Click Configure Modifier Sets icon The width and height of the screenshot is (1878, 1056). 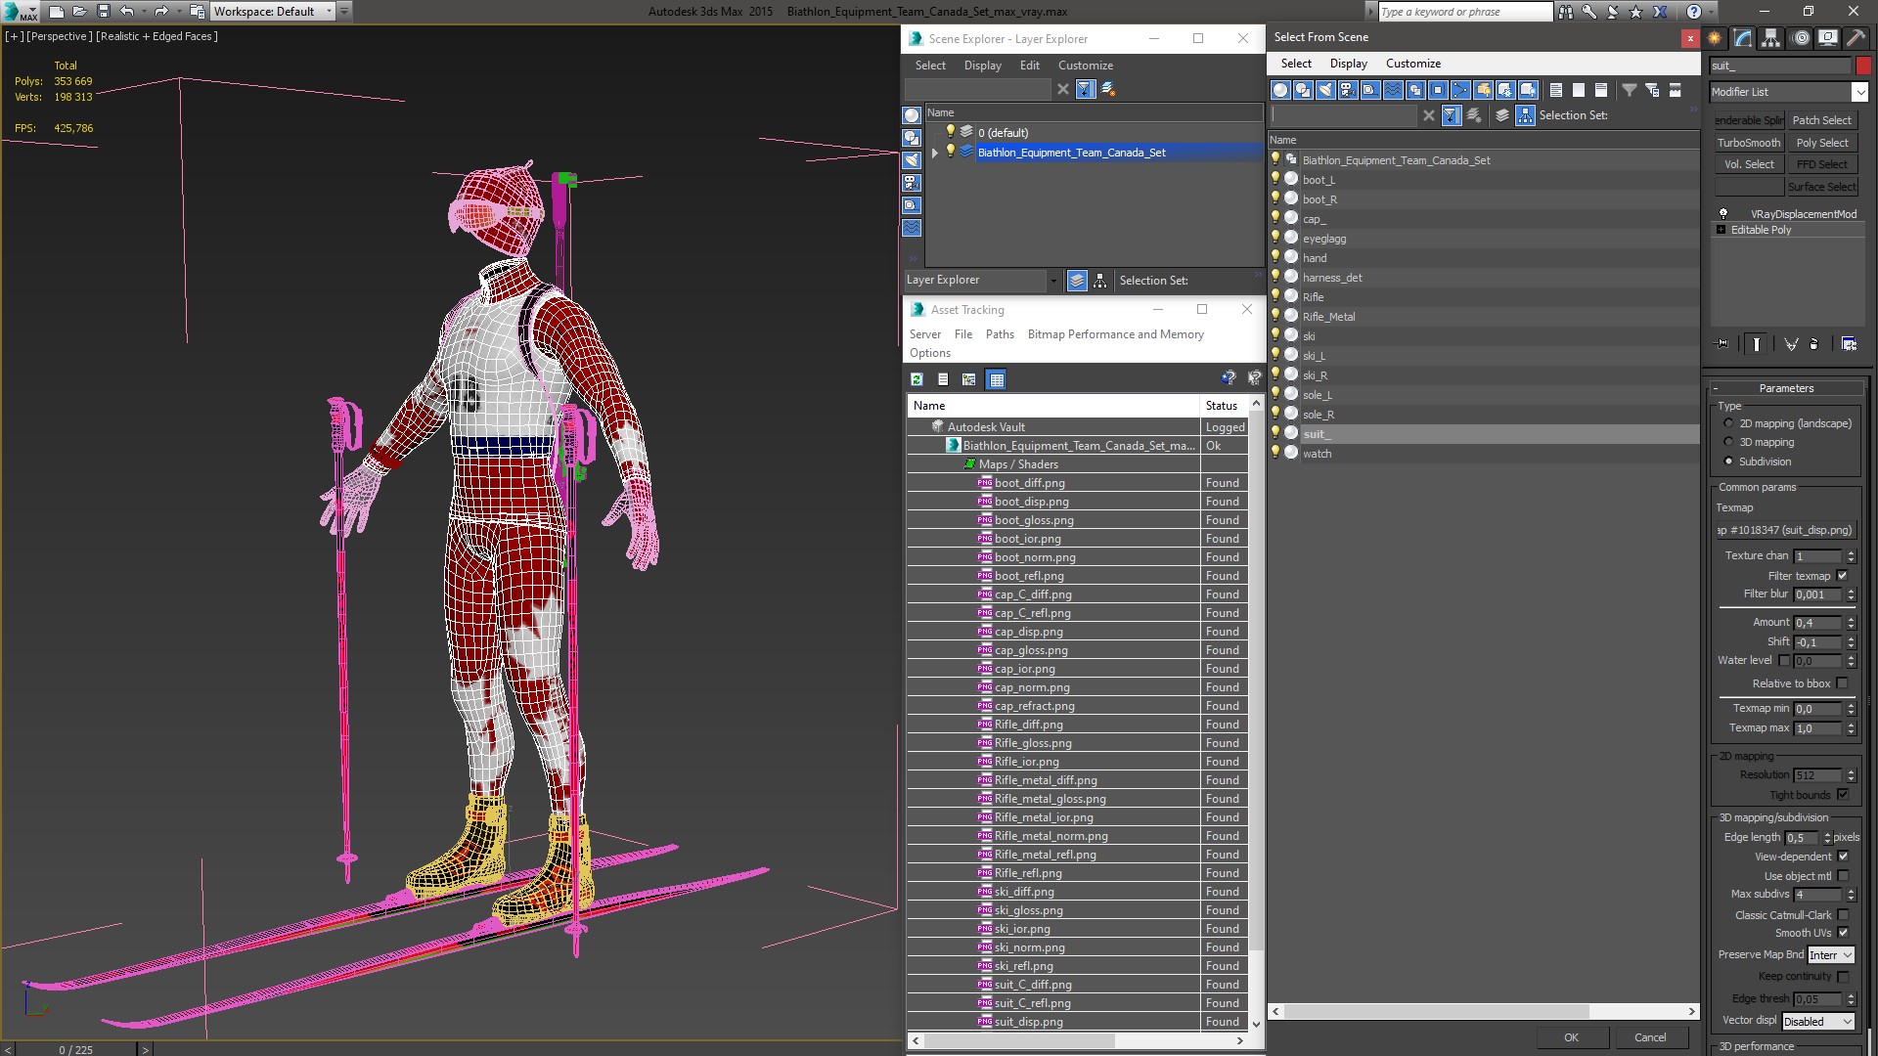(1849, 344)
